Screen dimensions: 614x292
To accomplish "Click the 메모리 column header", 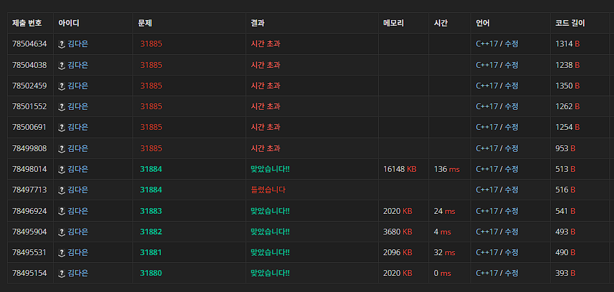I will tap(394, 23).
